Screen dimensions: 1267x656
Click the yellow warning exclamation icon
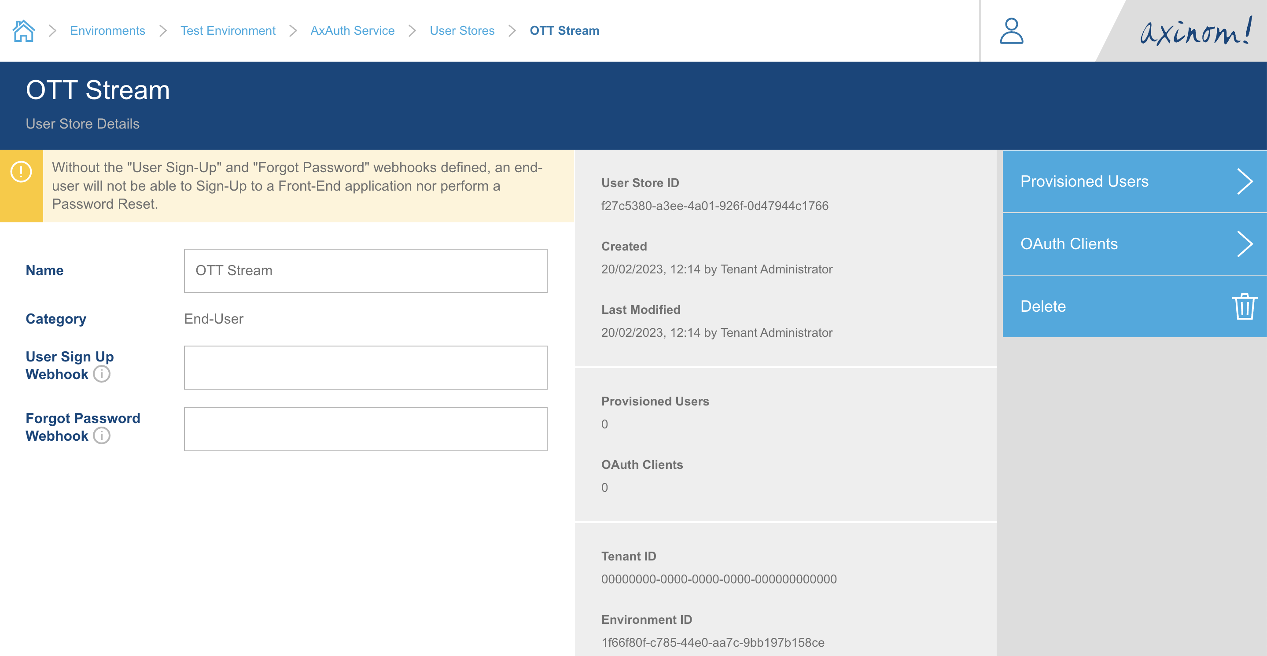point(21,172)
